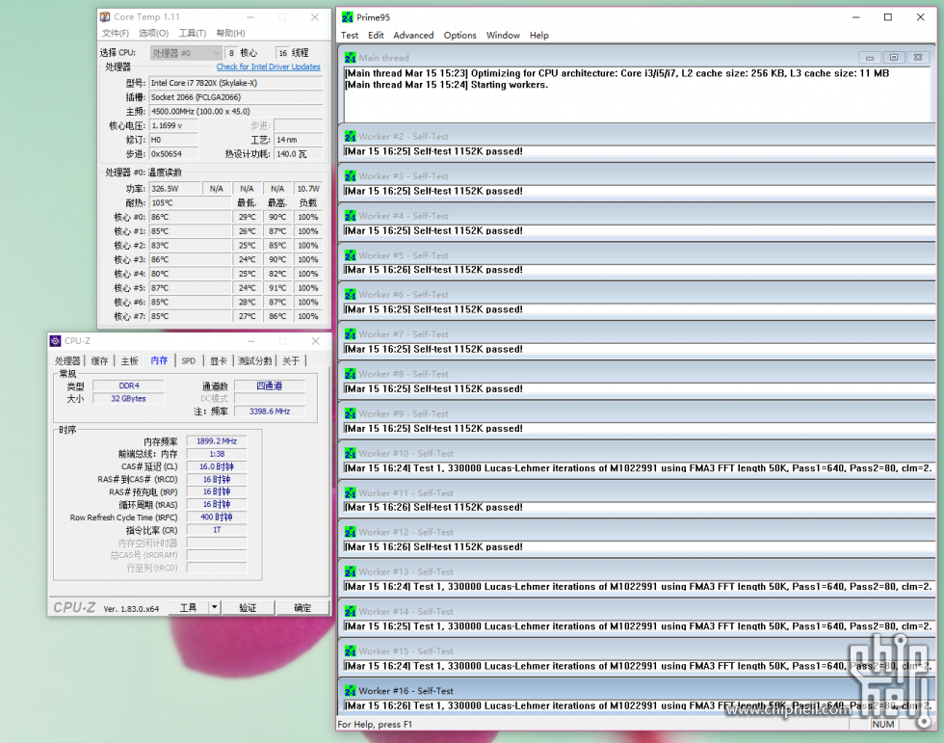Click the 1.1699 v core voltage field
Viewport: 944px width, 743px height.
(x=173, y=126)
